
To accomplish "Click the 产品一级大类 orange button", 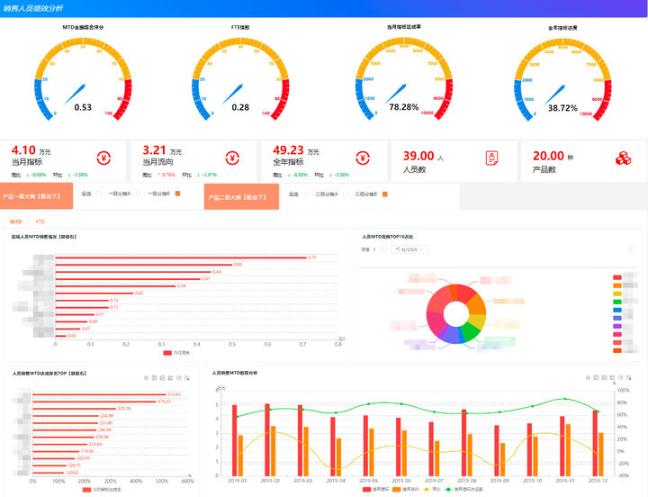I will (x=36, y=196).
